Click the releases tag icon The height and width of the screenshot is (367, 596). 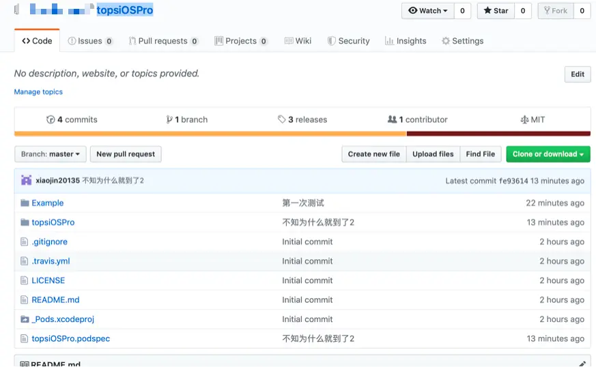point(281,119)
